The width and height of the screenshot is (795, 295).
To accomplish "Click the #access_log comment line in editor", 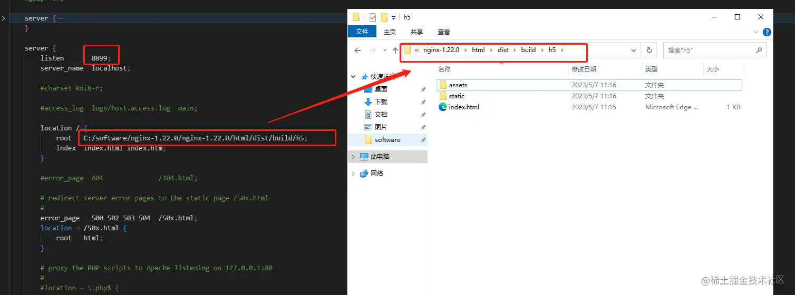I will click(119, 108).
